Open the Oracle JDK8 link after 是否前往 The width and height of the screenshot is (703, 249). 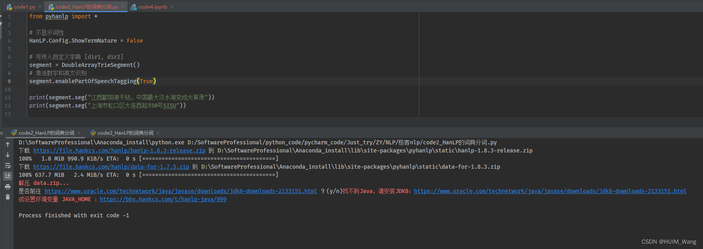181,191
